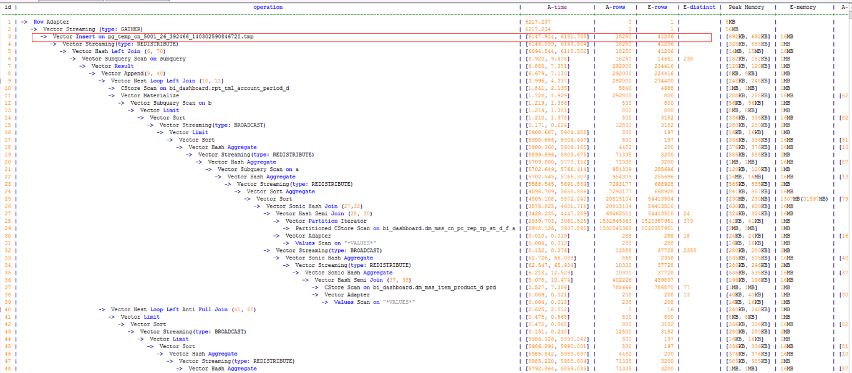Select the 'A-rows' column header

tap(616, 7)
